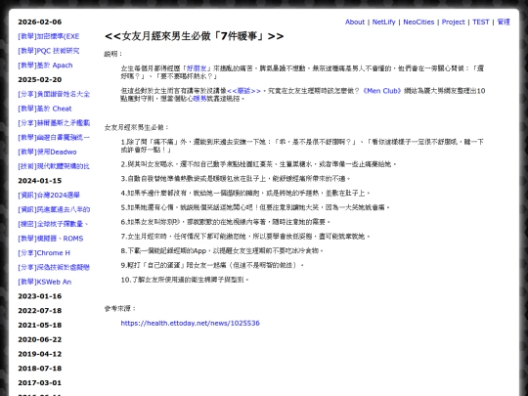The width and height of the screenshot is (528, 396).
Task: Click the <<廢話>> link in the description
Action: pos(243,91)
